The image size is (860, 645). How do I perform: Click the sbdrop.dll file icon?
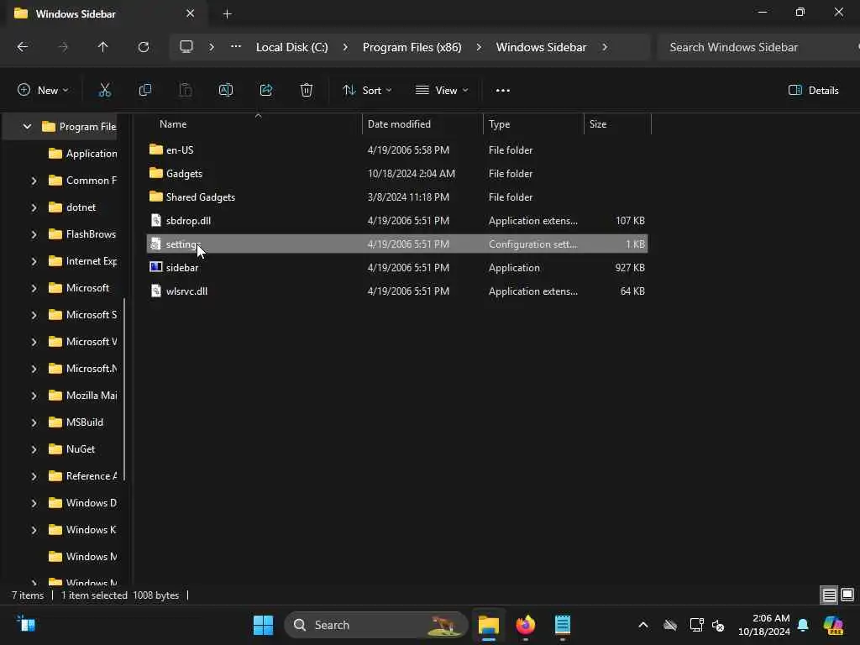coord(155,220)
